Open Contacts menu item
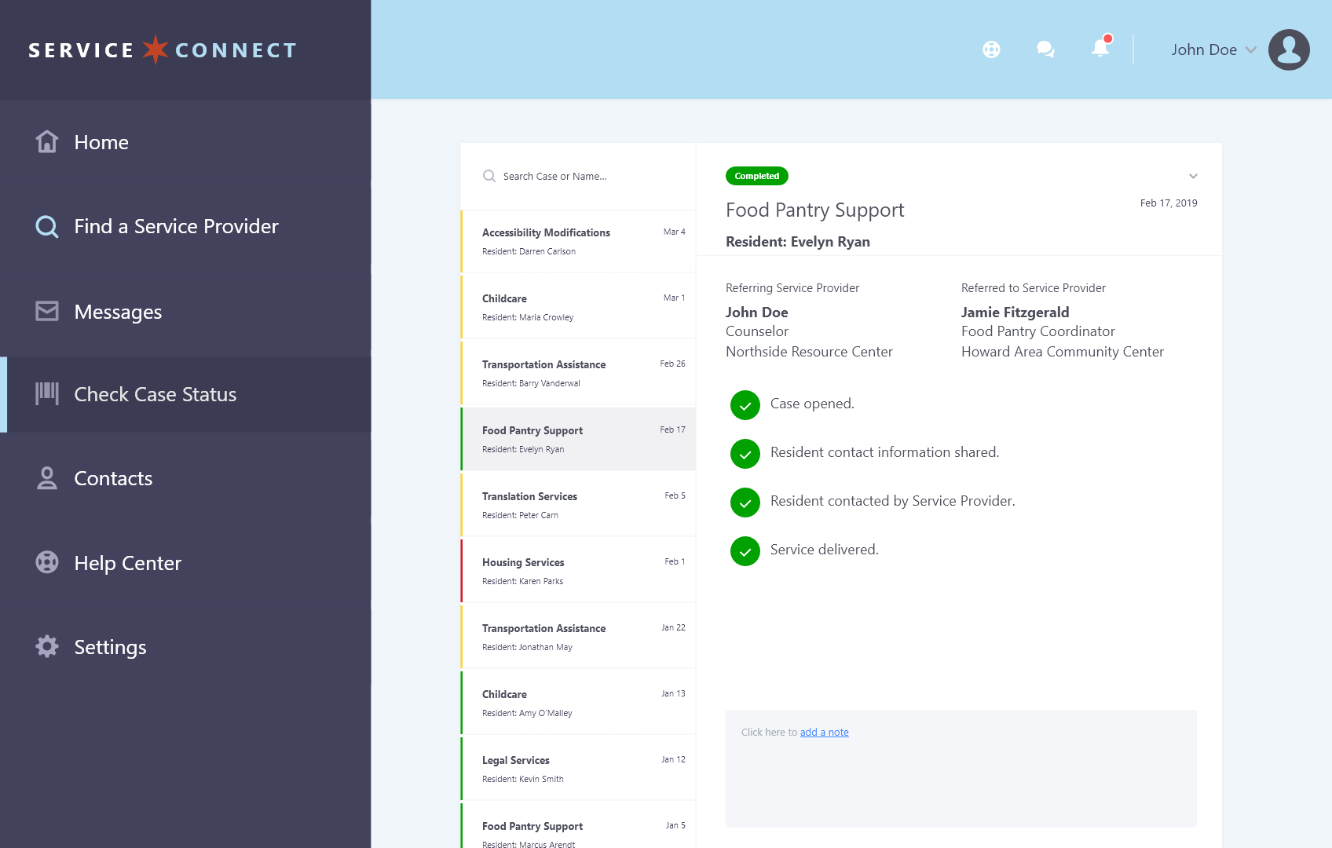 click(x=185, y=478)
